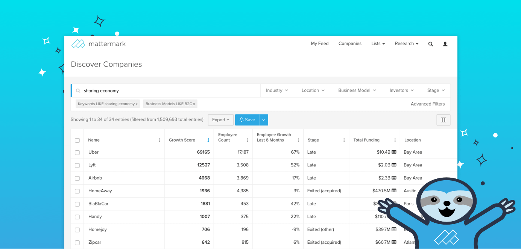Go to My Feed
Image resolution: width=521 pixels, height=249 pixels.
click(x=320, y=44)
